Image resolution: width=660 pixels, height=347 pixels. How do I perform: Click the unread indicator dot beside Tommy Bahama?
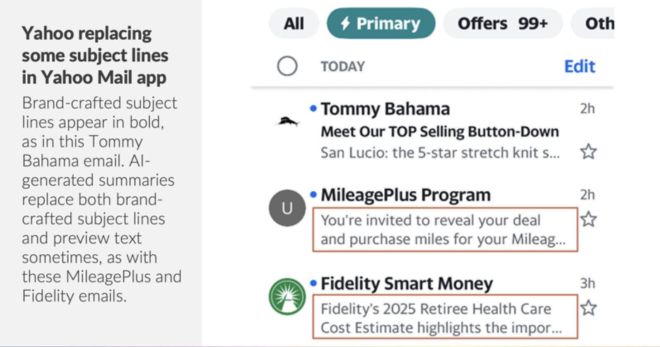(x=313, y=108)
